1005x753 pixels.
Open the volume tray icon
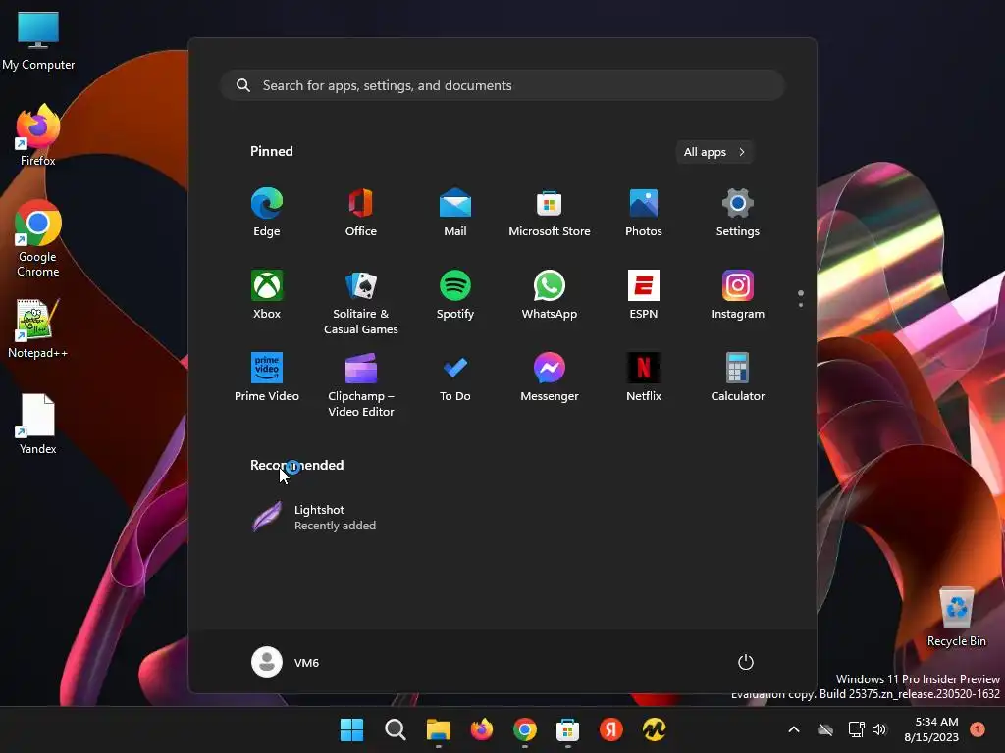coord(879,729)
